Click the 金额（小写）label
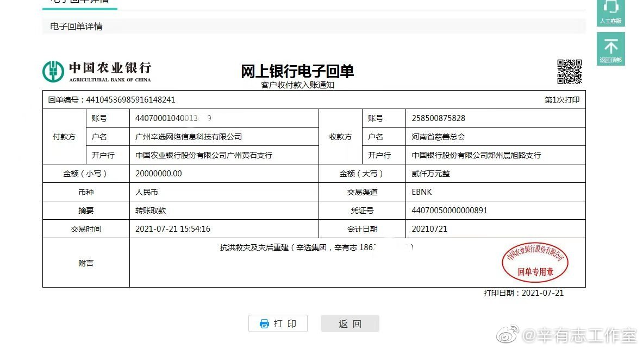Screen dimensions: 643x350 [85, 174]
